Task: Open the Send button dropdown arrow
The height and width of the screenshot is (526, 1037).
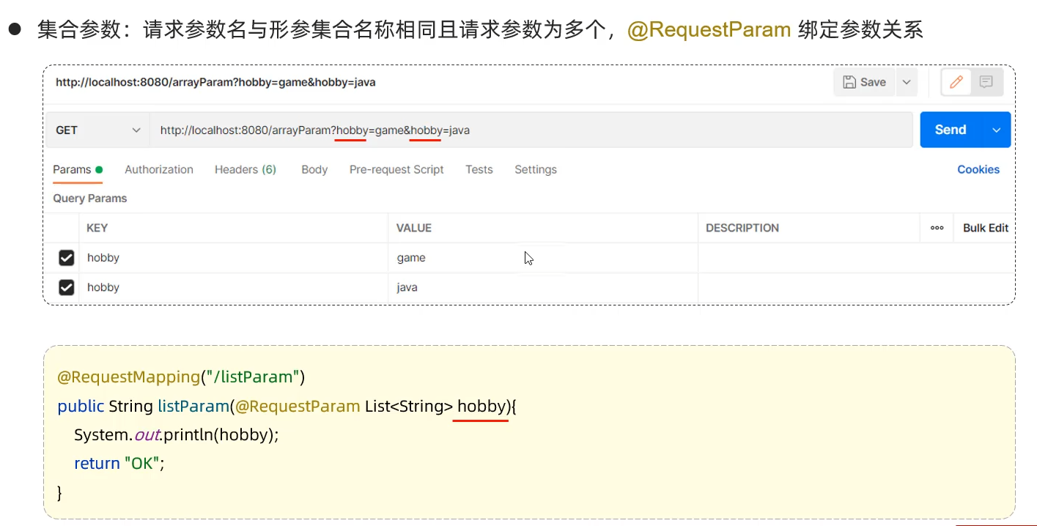Action: [997, 130]
